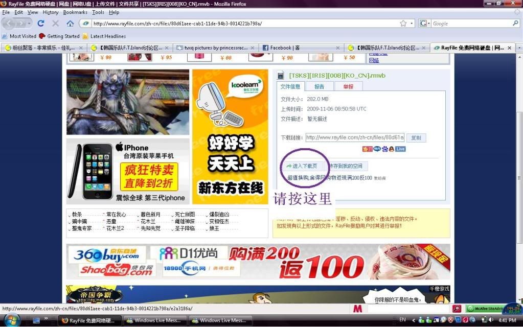Click the 进入下载页 download button
The image size is (523, 327).
302,166
